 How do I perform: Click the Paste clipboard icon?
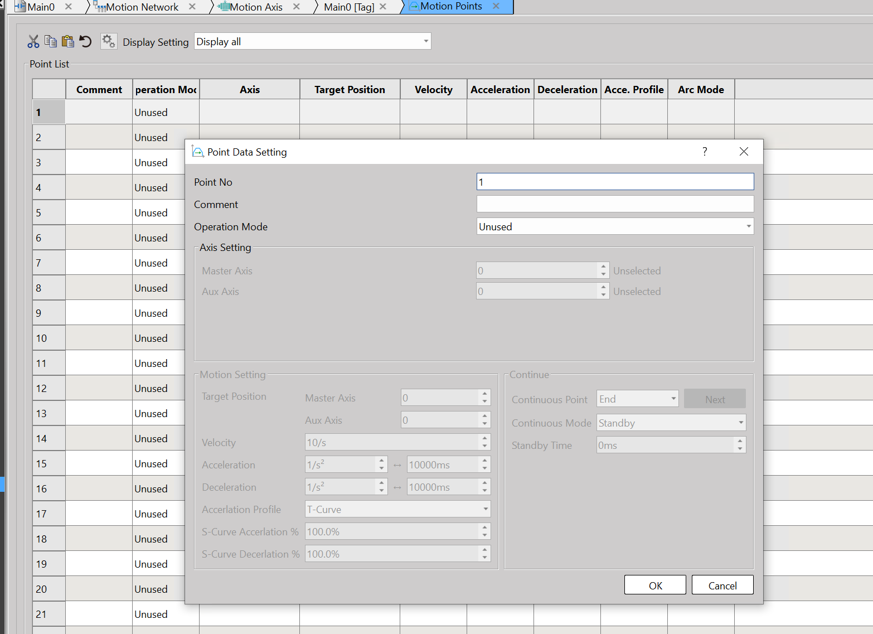(68, 42)
